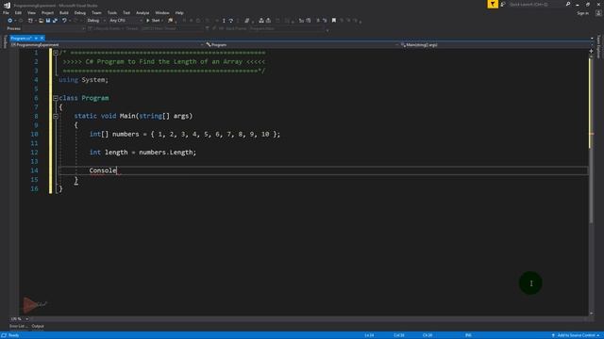604x339 pixels.
Task: Open the editor zoom percentage dropdown
Action: pyautogui.click(x=20, y=319)
